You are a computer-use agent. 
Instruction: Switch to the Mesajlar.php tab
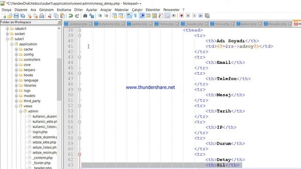point(277,24)
